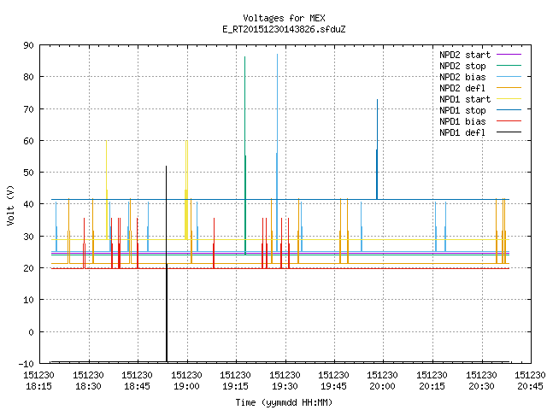Click the yellow NPD1 start legend line
The height and width of the screenshot is (410, 547).
click(x=509, y=99)
